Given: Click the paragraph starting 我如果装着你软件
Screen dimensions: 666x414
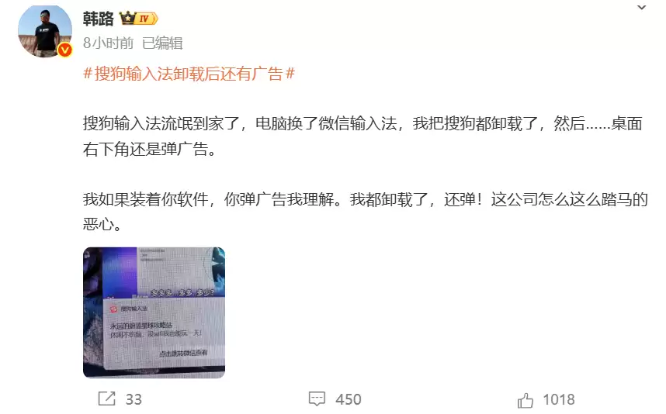Looking at the screenshot, I should (366, 212).
